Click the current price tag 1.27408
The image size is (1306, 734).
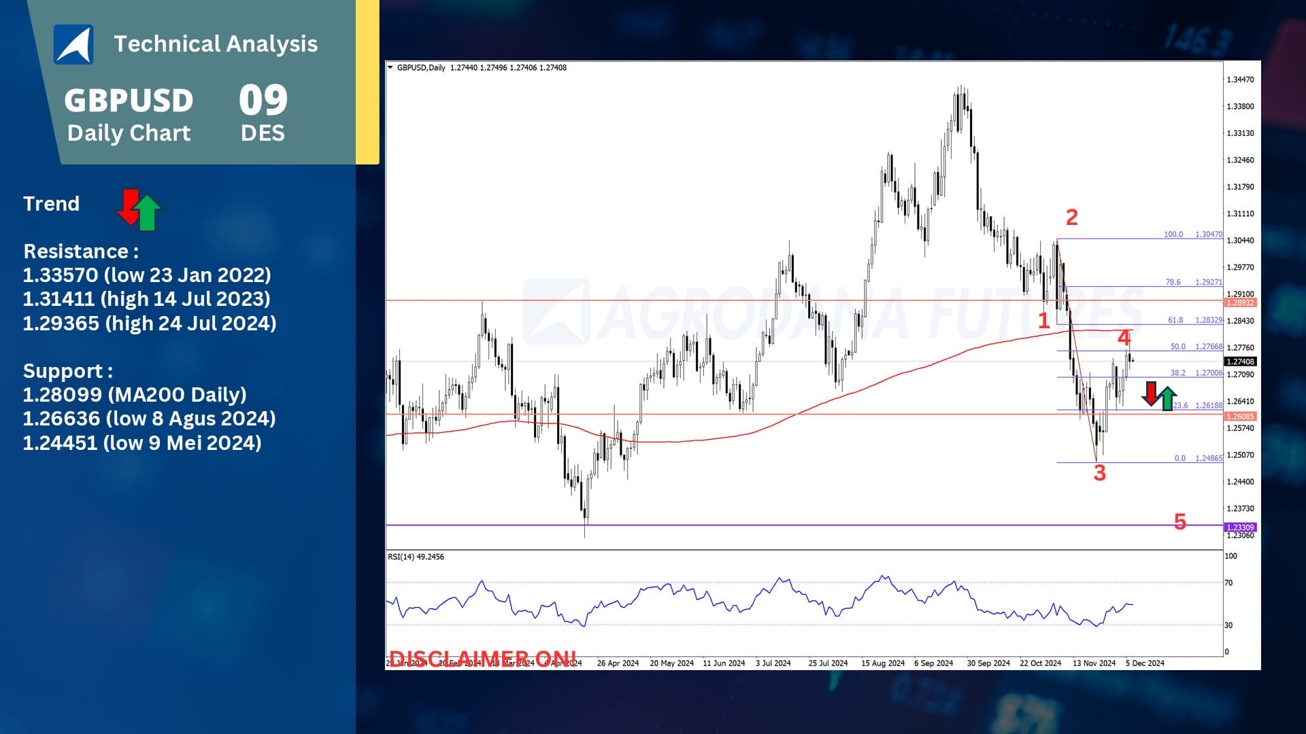[1240, 362]
